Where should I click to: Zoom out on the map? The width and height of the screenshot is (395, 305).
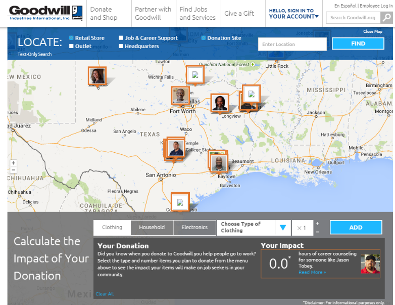tap(14, 170)
